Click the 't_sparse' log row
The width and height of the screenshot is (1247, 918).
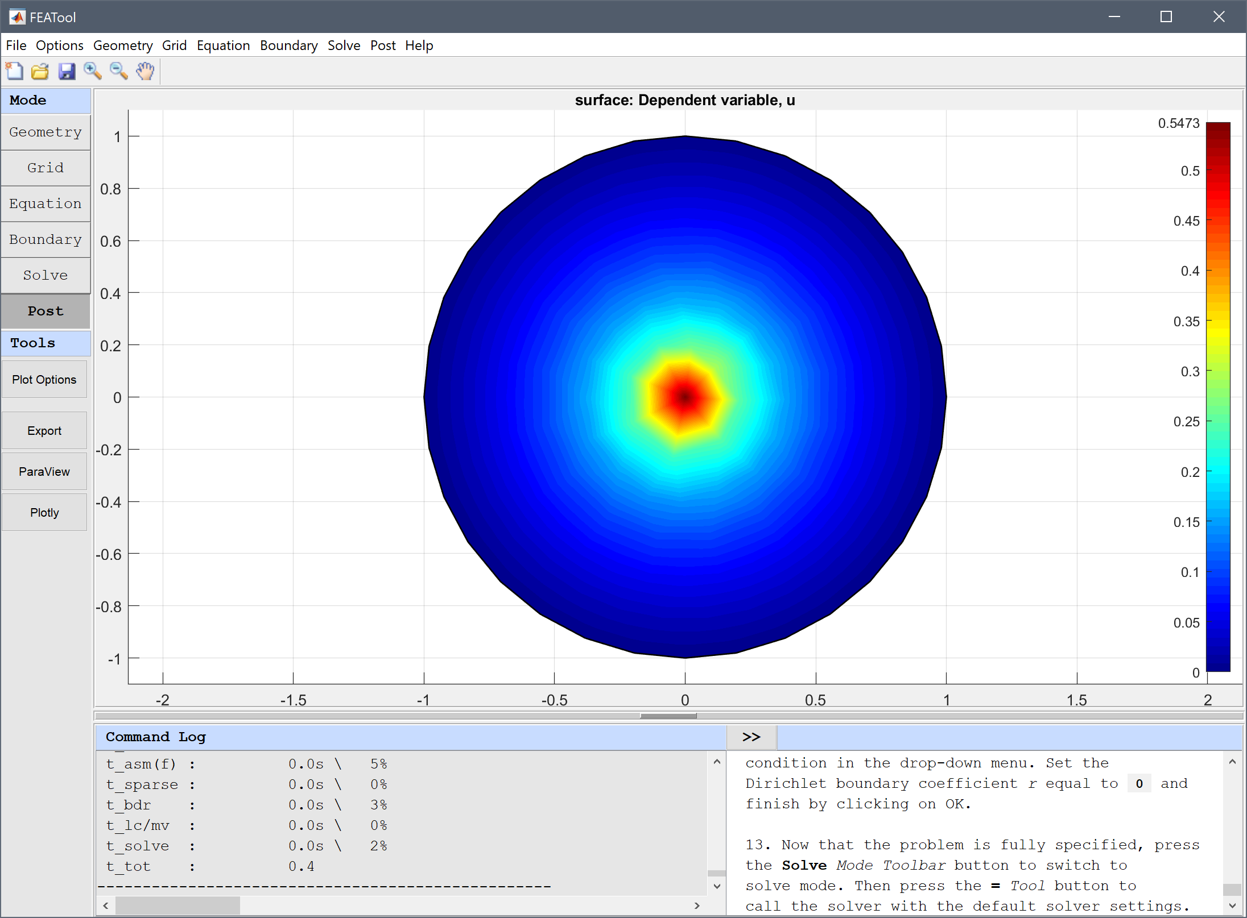(x=246, y=784)
